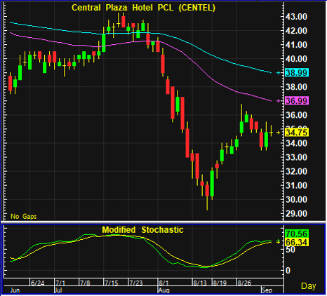Viewport: 327px width, 296px height.
Task: Click the cyan 38.99 price label
Action: click(297, 73)
